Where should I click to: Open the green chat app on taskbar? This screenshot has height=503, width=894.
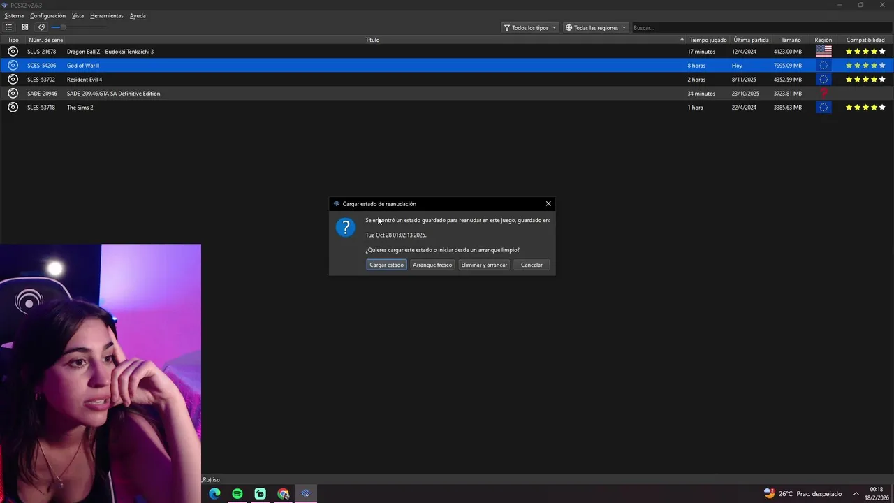260,494
